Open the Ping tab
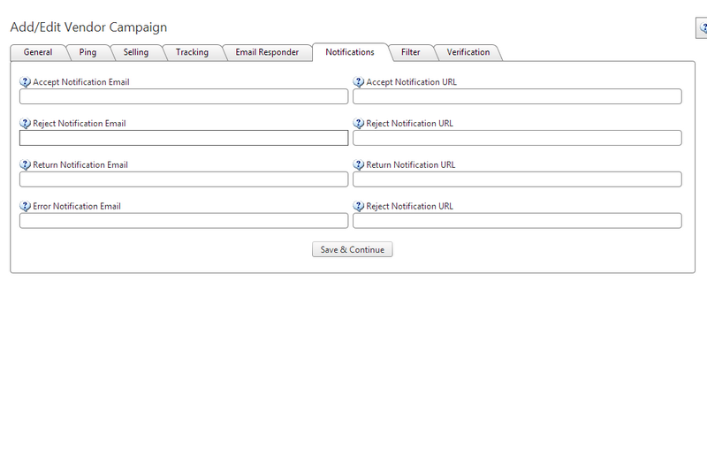Viewport: 707px width, 464px height. point(87,52)
